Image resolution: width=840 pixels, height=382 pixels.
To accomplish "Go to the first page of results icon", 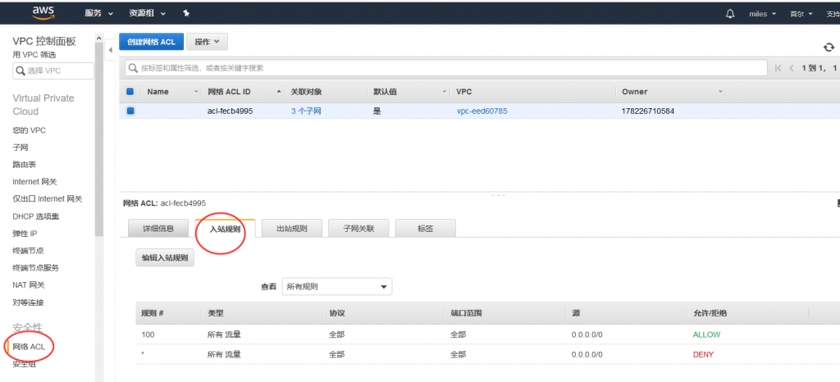I will pos(778,68).
